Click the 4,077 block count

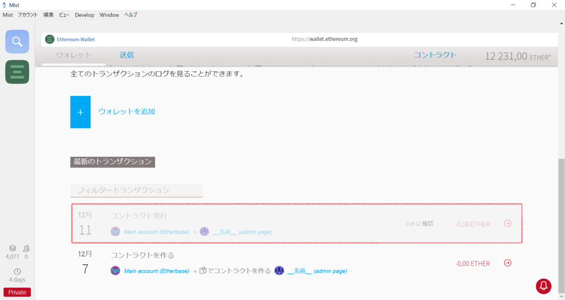pyautogui.click(x=13, y=257)
